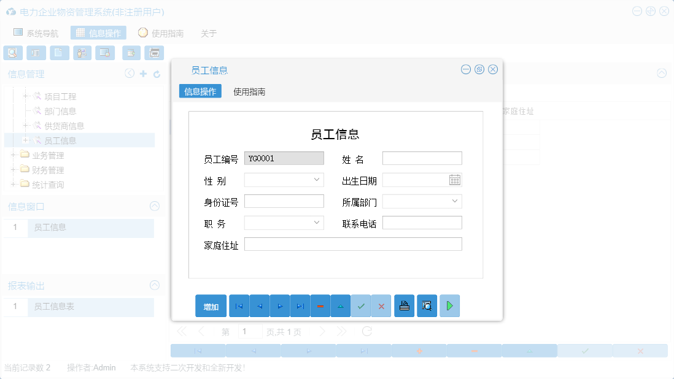
Task: Click the 增加 button
Action: (x=211, y=305)
